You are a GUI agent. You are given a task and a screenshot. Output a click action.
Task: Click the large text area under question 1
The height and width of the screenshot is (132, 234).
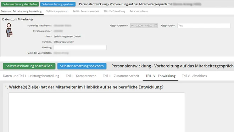[x=96, y=112]
